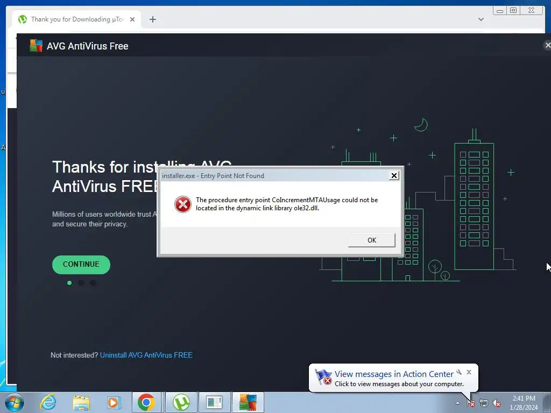Image resolution: width=551 pixels, height=413 pixels.
Task: Switch to the AVG taskbar item
Action: pos(248,402)
